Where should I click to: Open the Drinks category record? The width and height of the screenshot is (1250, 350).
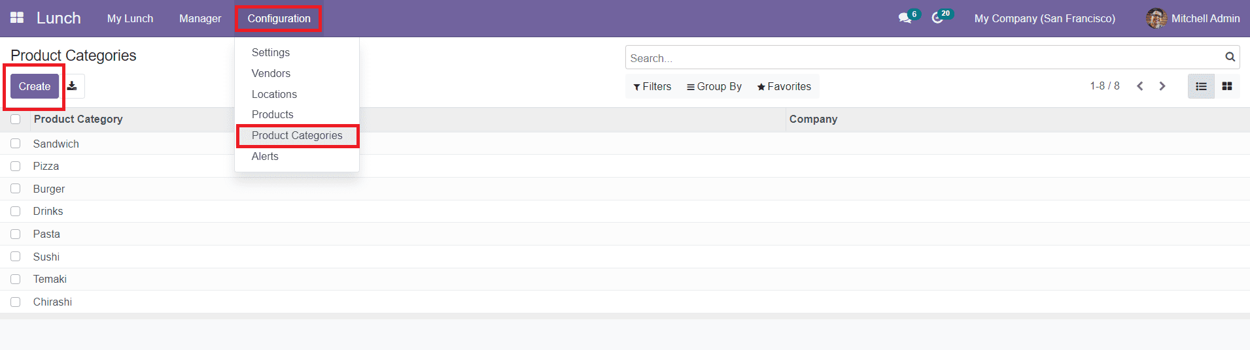[x=48, y=212]
